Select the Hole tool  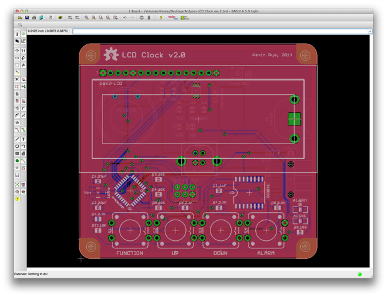[17, 168]
